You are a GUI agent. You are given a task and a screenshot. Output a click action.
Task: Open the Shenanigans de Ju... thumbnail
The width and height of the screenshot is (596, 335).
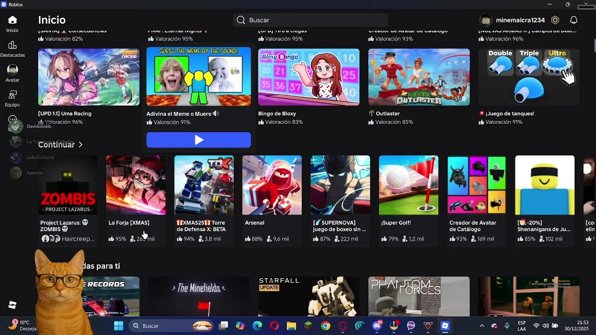545,185
